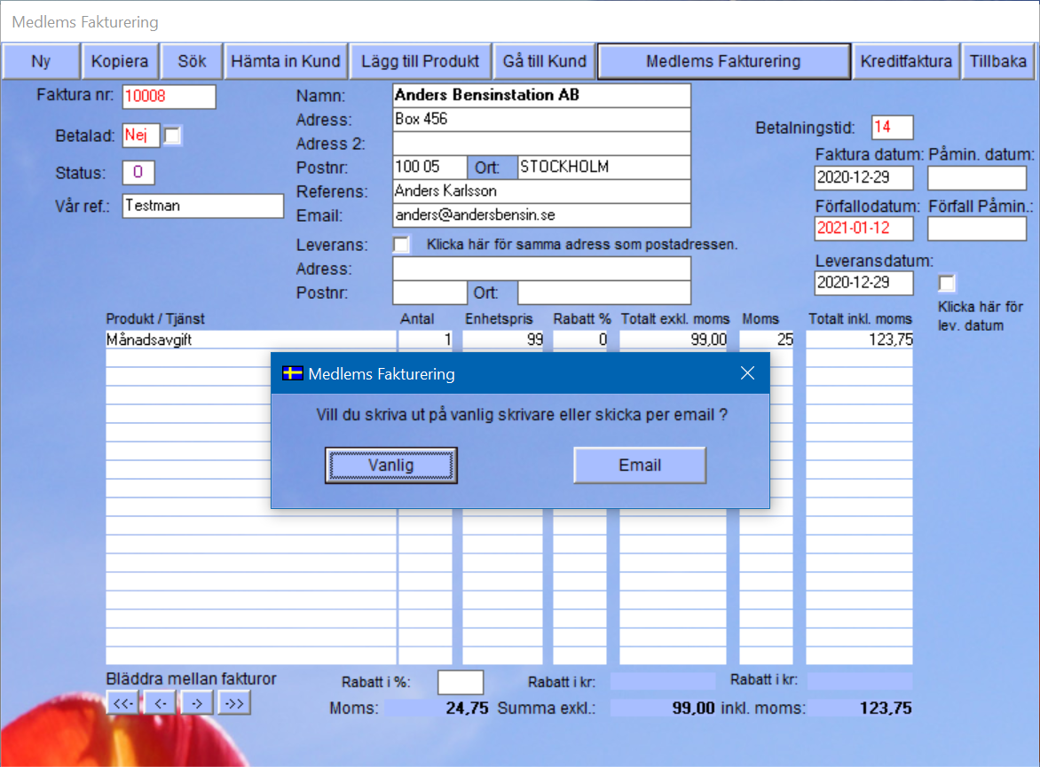Click the Kreditfaktura toolbar button
Viewport: 1040px width, 767px height.
(x=906, y=61)
